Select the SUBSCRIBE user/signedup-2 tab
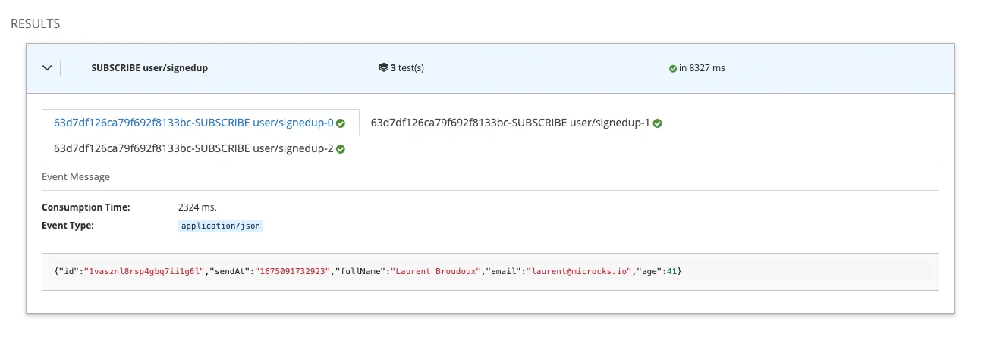 click(193, 148)
